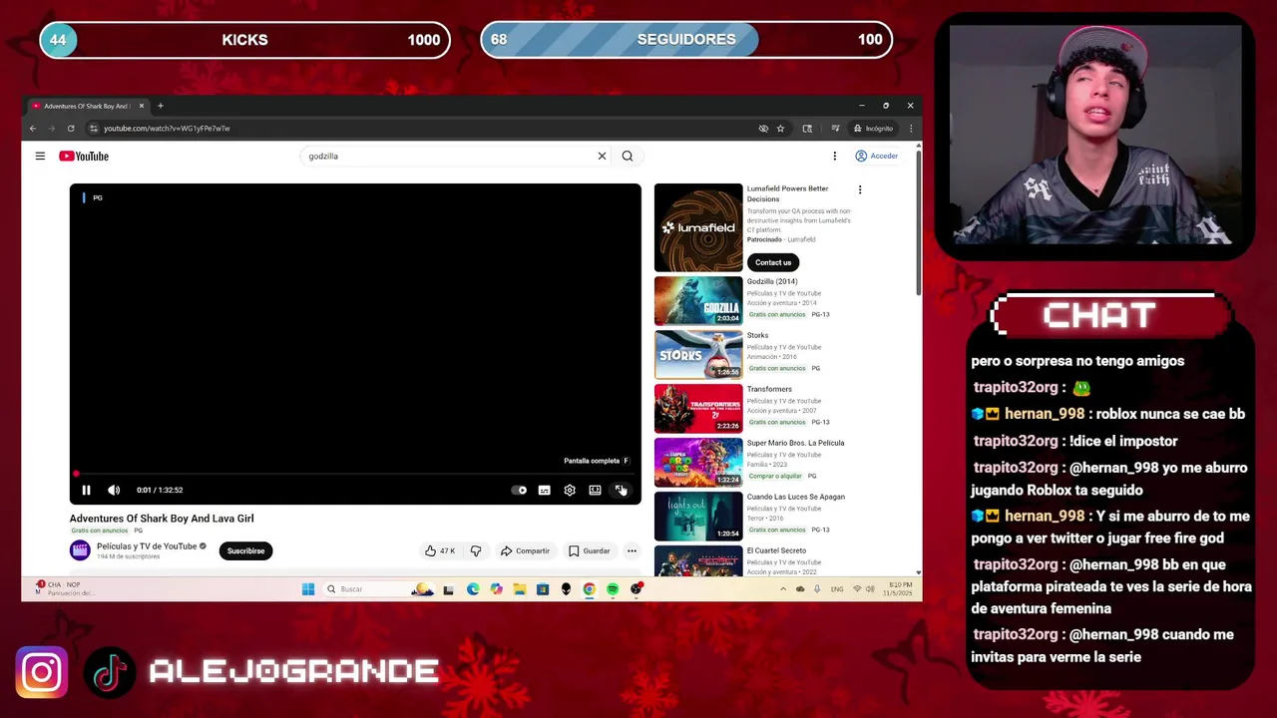Open a new browser tab
1277x718 pixels.
click(160, 106)
